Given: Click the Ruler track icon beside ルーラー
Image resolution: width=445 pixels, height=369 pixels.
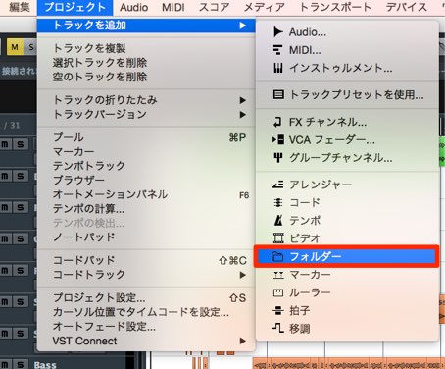Looking at the screenshot, I should pos(278,292).
